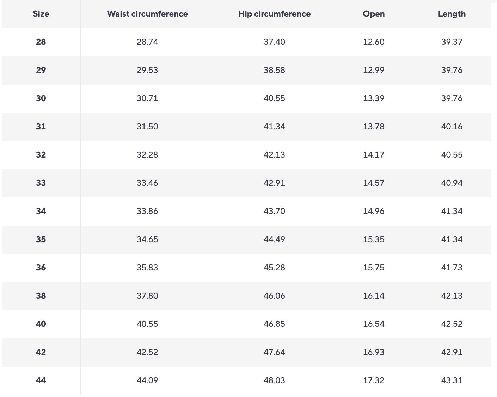Click open value 16.14 for size 38

coord(374,296)
